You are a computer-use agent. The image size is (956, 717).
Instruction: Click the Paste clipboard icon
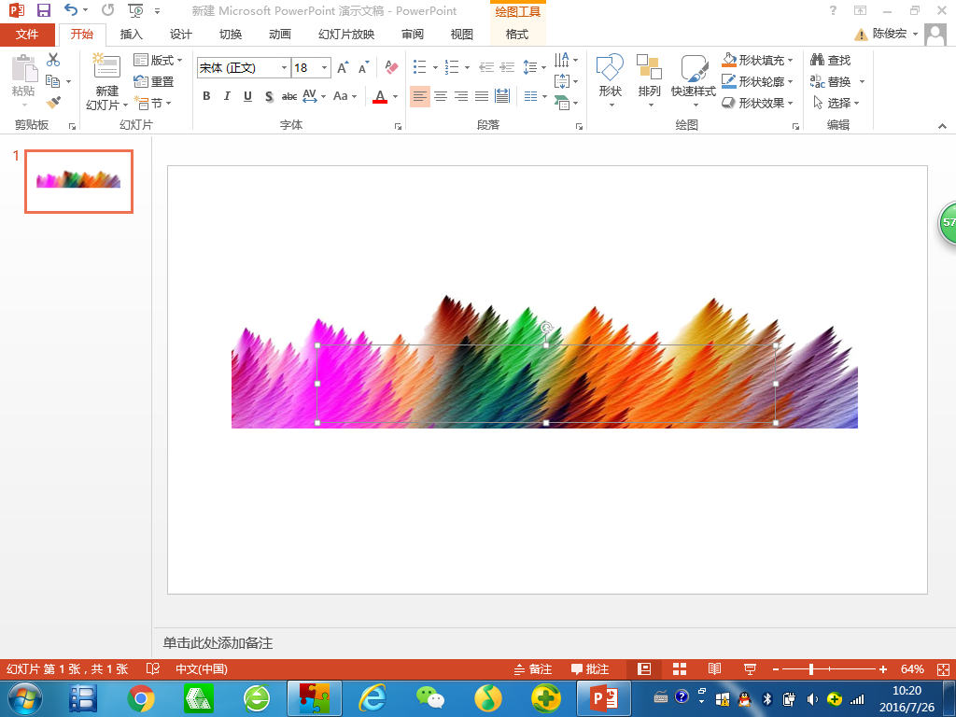[x=24, y=68]
